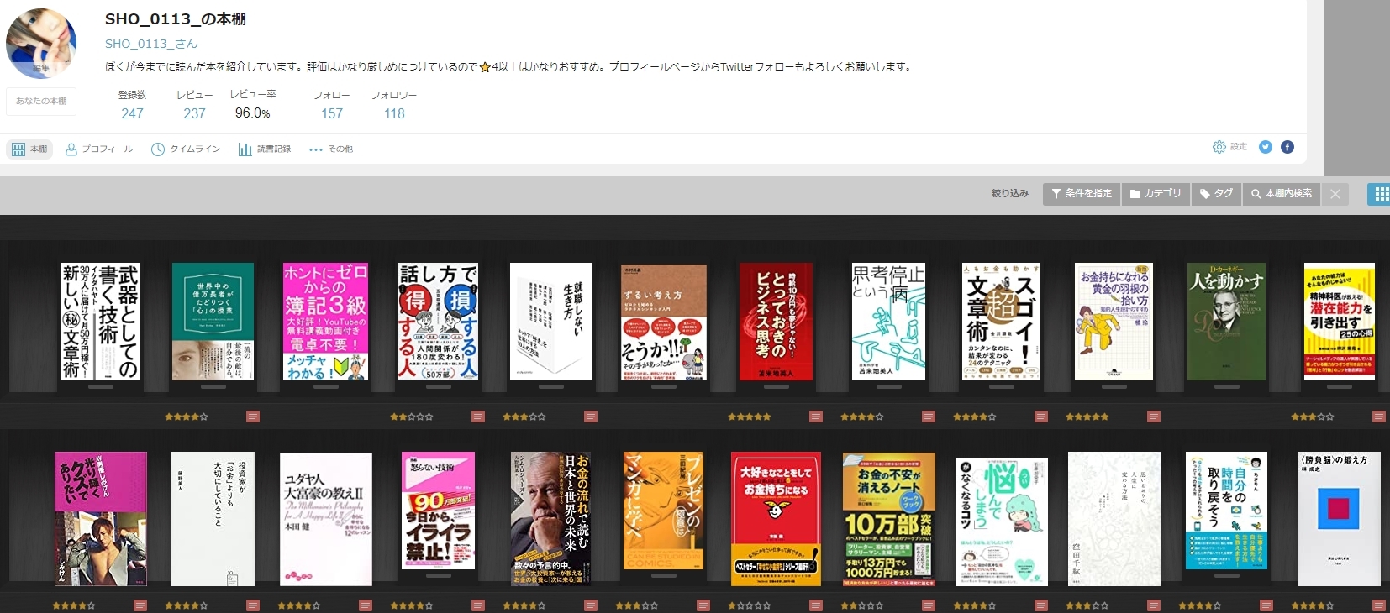
Task: Click the SHO_0113 profile avatar
Action: click(x=41, y=44)
